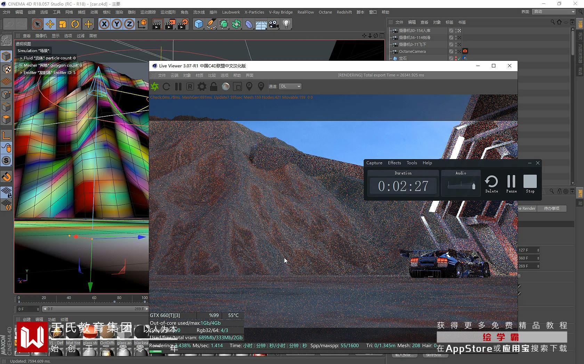Open Octane settings gear icon

click(202, 86)
